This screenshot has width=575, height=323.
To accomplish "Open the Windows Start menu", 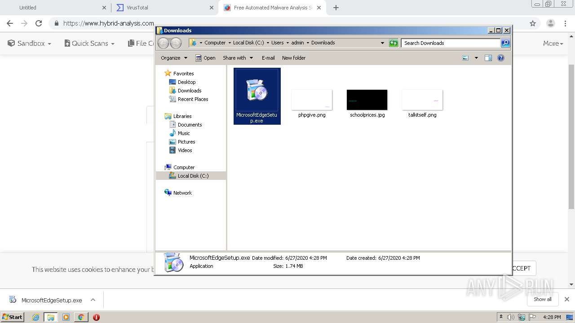I will tap(13, 317).
